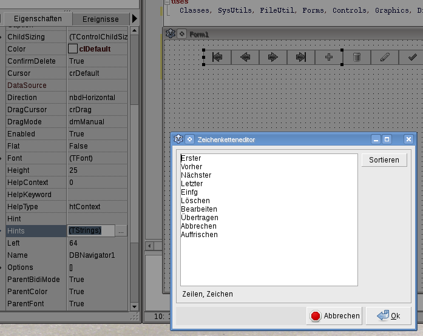Click the Insert record plus icon
This screenshot has height=336, width=423.
[329, 57]
